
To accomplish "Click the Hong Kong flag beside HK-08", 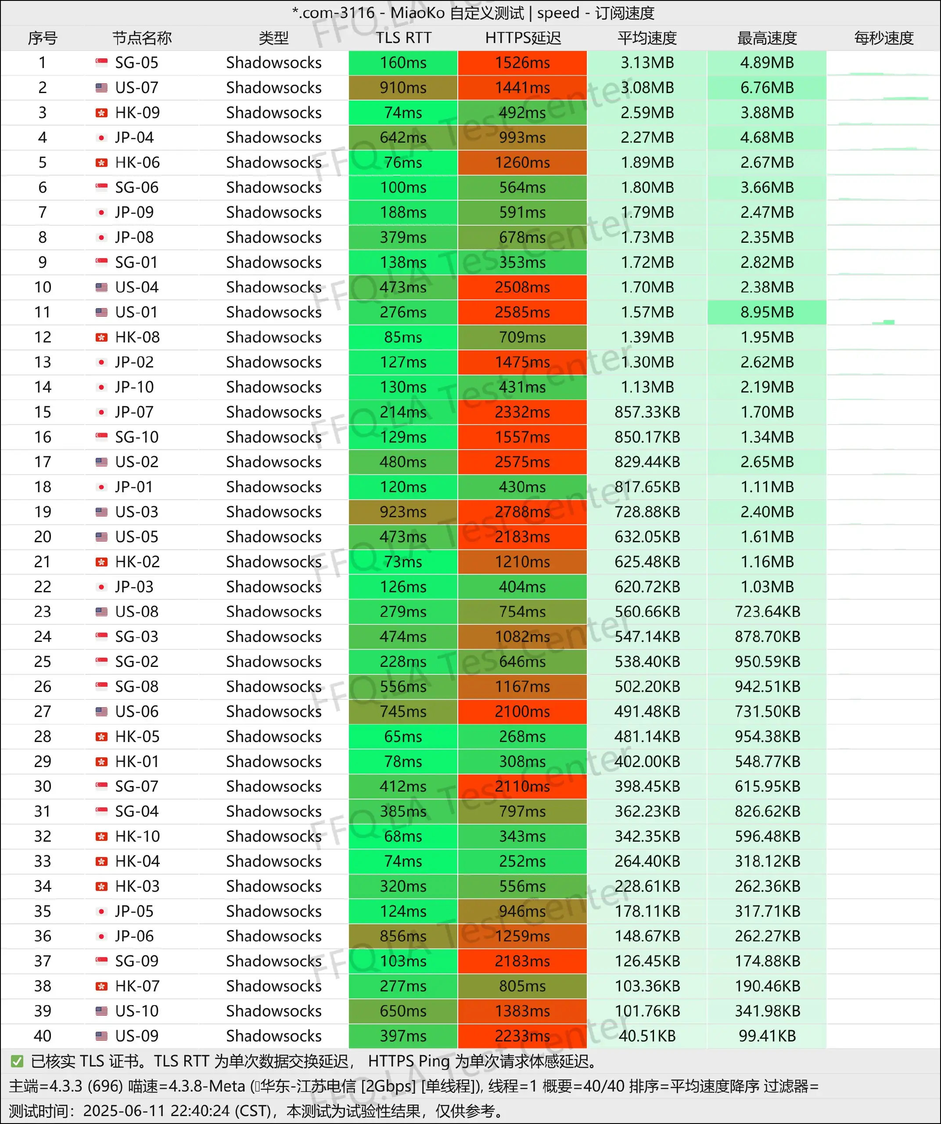I will pyautogui.click(x=102, y=337).
